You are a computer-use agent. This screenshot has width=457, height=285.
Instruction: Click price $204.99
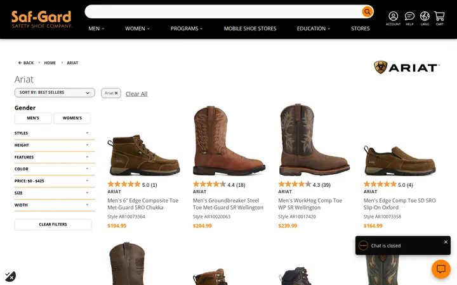tap(202, 225)
